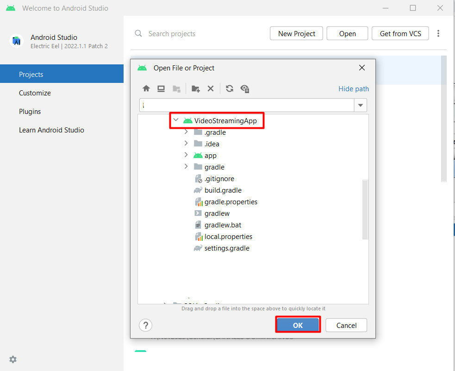Screen dimensions: 455x371
Task: Toggle show hidden files and directories icon
Action: click(x=245, y=88)
